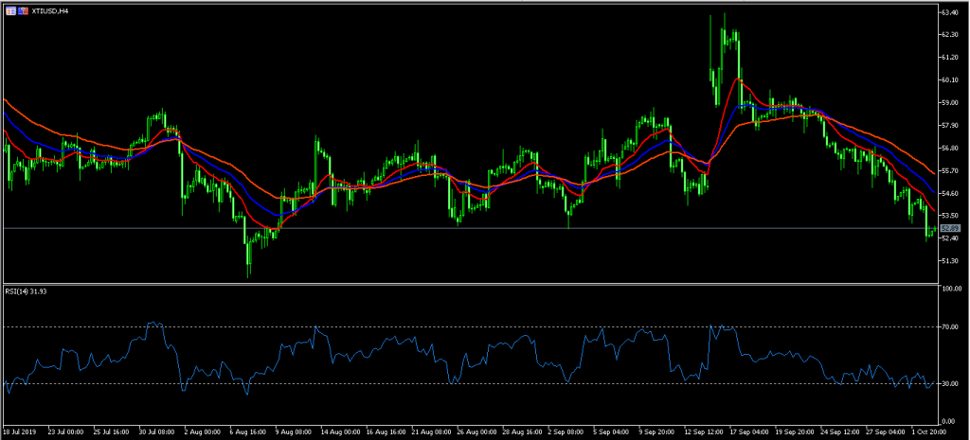Click the blue-red icon beside the XTIUSD label
The width and height of the screenshot is (970, 440).
(x=23, y=9)
